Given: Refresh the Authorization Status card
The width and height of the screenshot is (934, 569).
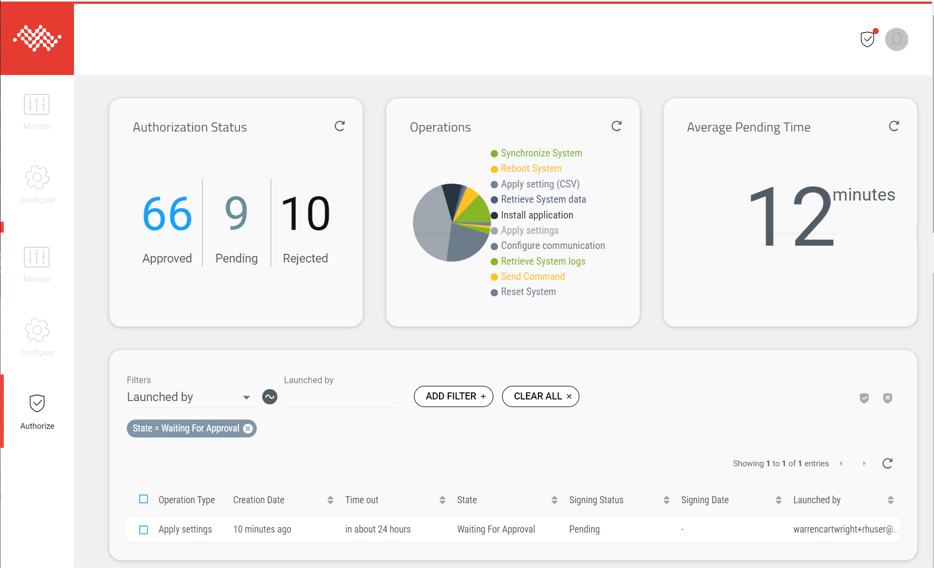Looking at the screenshot, I should (x=339, y=126).
